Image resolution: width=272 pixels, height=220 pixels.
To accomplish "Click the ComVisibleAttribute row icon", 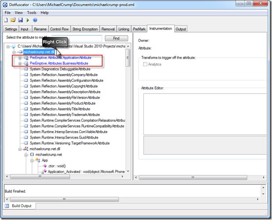I will (26, 132).
